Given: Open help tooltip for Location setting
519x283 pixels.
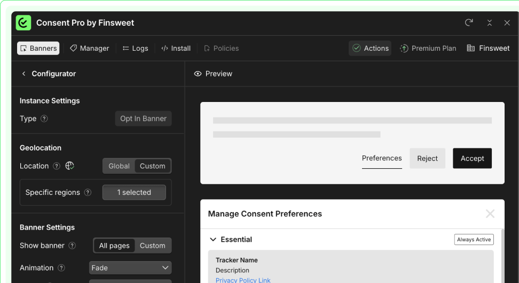Looking at the screenshot, I should [57, 166].
